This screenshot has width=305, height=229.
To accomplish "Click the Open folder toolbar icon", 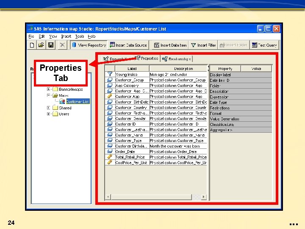I will pos(41,45).
